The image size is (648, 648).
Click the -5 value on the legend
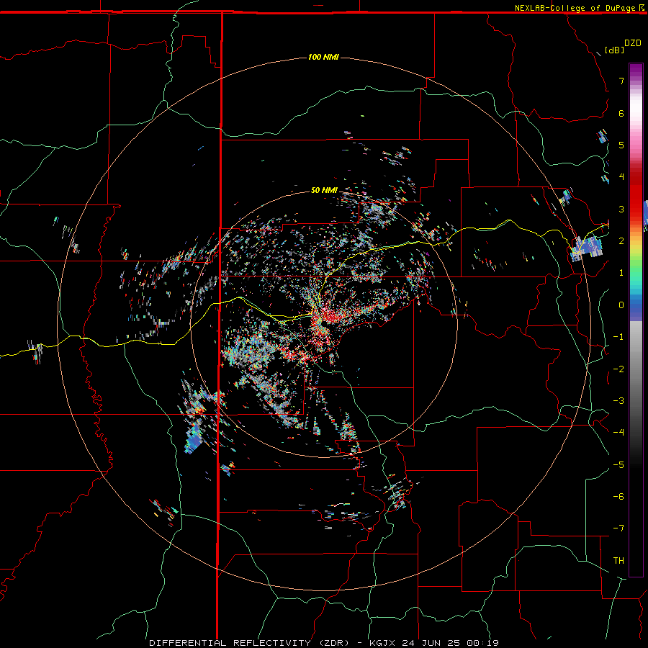618,465
